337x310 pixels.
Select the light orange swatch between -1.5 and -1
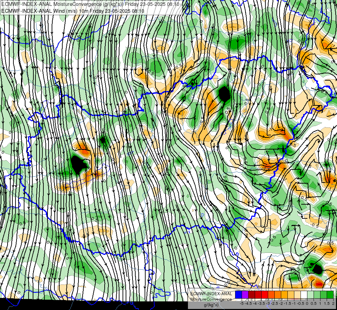pyautogui.click(x=291, y=294)
